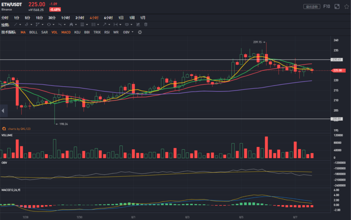Viewport: 351px width, 220px height.
Task: Expand the channel tool dropdown arrow
Action: point(31,25)
